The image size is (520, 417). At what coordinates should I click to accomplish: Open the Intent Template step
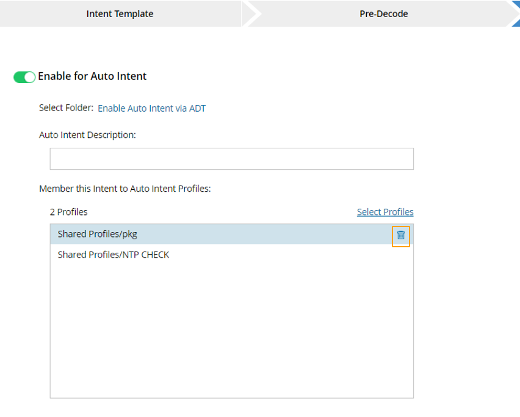point(120,13)
